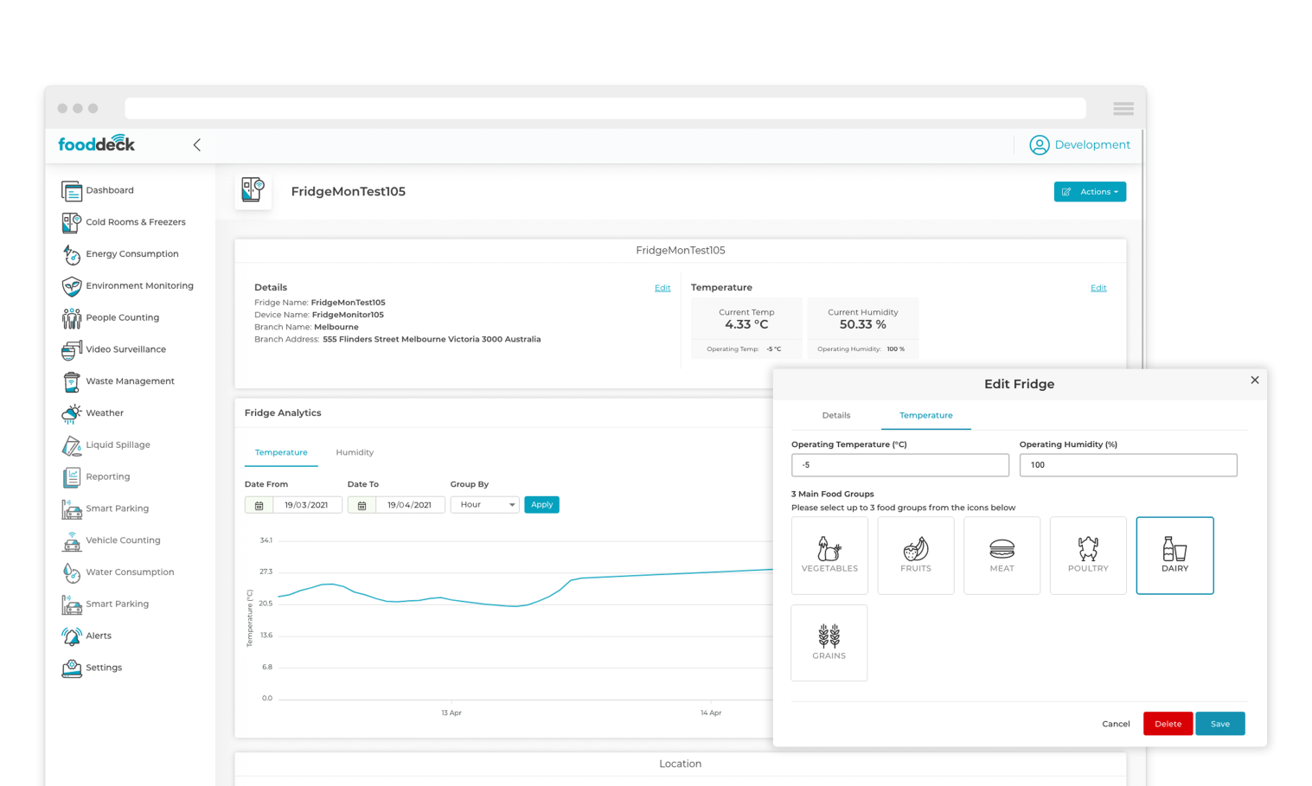Open the browser hamburger menu icon
This screenshot has height=786, width=1312.
point(1123,108)
